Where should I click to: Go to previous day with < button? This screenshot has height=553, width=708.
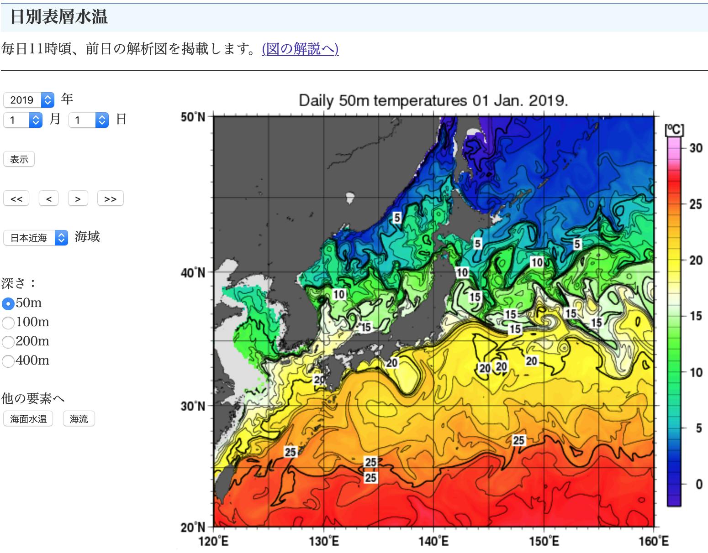(x=49, y=199)
